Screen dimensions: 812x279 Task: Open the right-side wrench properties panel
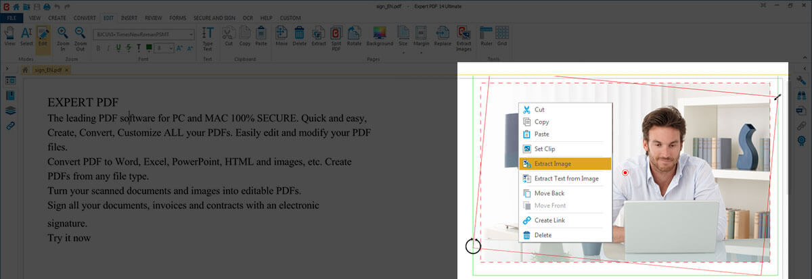801,80
